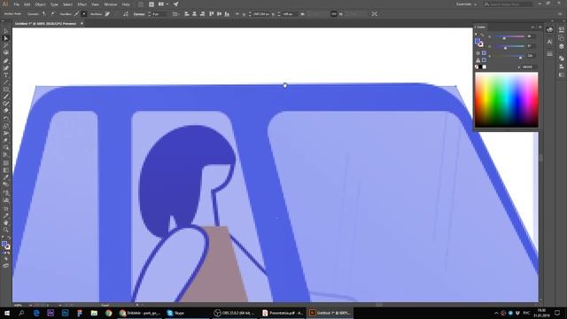Image resolution: width=567 pixels, height=319 pixels.
Task: Select the Rectangle shape tool
Action: click(x=6, y=89)
